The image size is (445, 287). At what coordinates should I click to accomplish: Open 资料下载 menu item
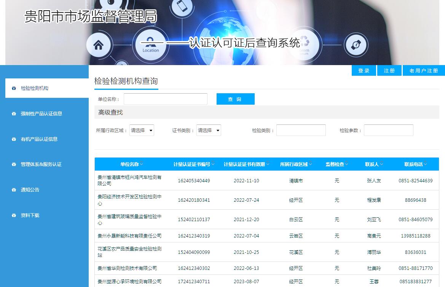coord(30,215)
